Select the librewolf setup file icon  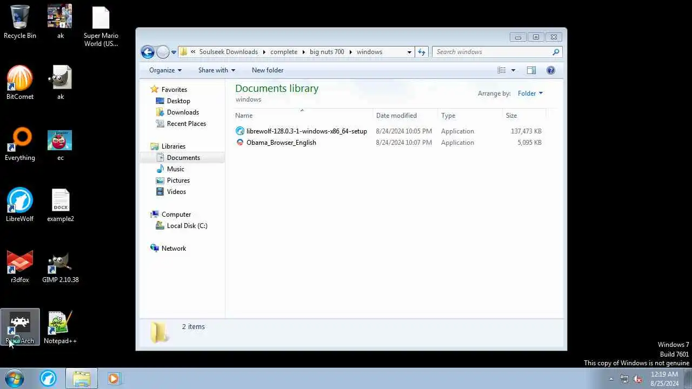point(240,131)
